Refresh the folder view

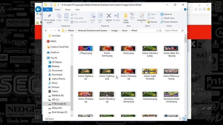[160, 31]
